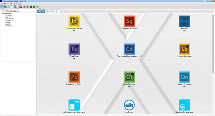Expand the chevron under FreeStyle
Screen dimensions: 215x116
coord(74,59)
